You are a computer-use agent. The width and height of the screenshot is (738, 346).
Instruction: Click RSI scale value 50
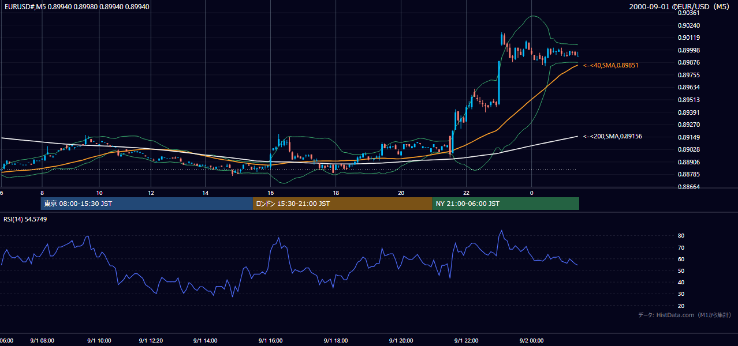[x=681, y=270]
